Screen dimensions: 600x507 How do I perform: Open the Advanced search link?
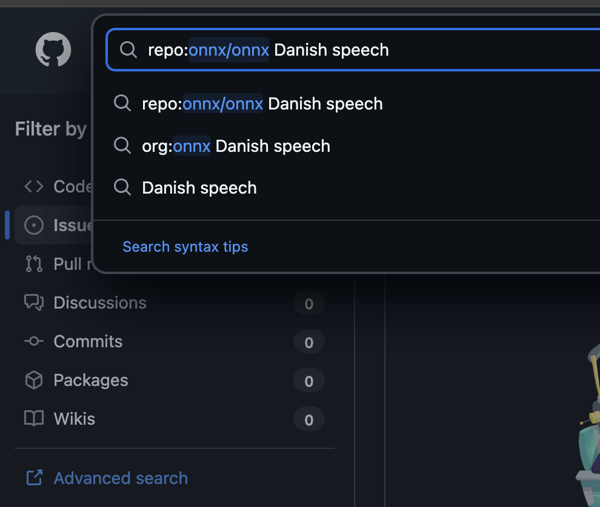(x=121, y=478)
